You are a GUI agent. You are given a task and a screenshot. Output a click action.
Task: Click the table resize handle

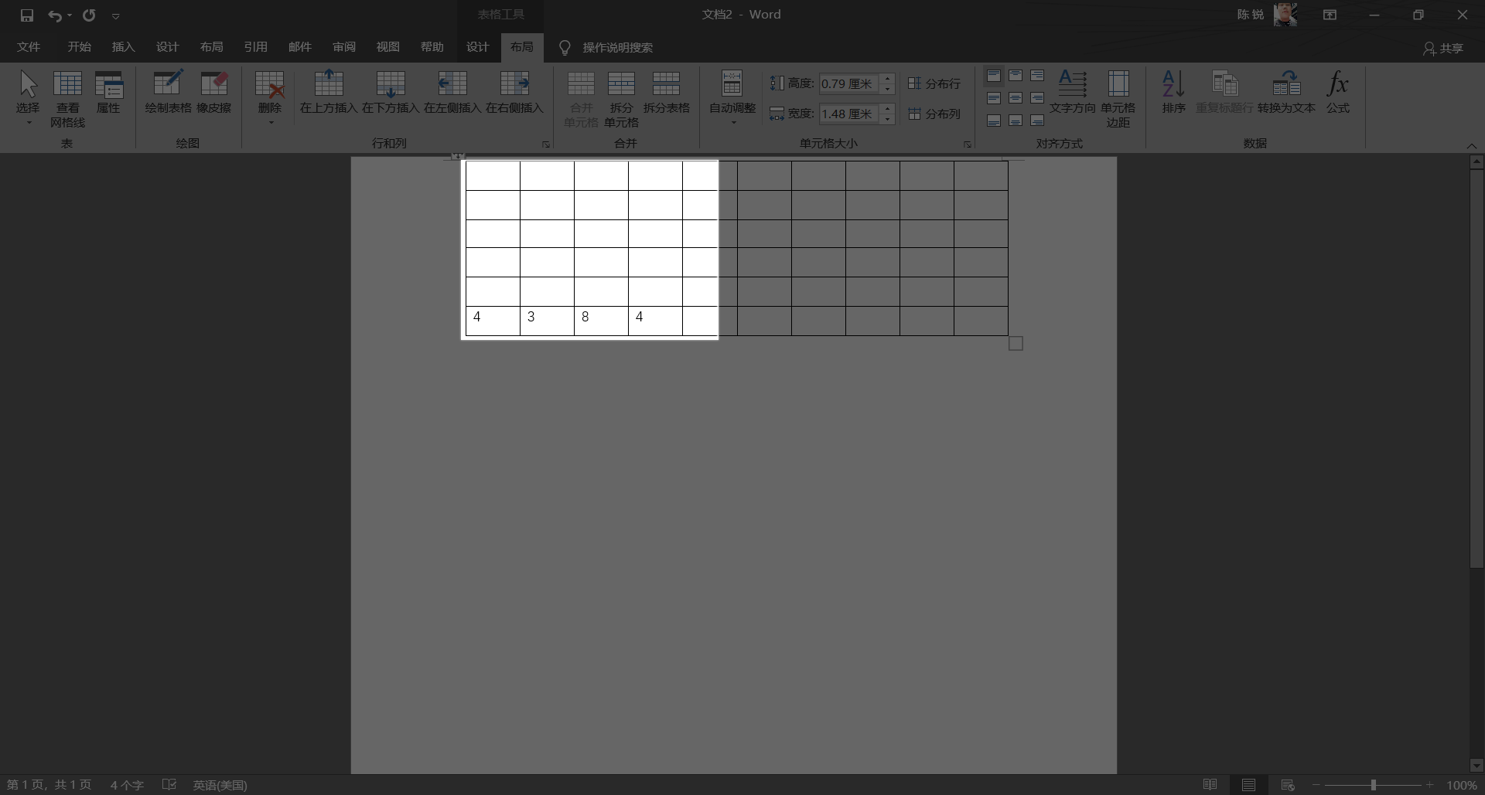[1016, 344]
